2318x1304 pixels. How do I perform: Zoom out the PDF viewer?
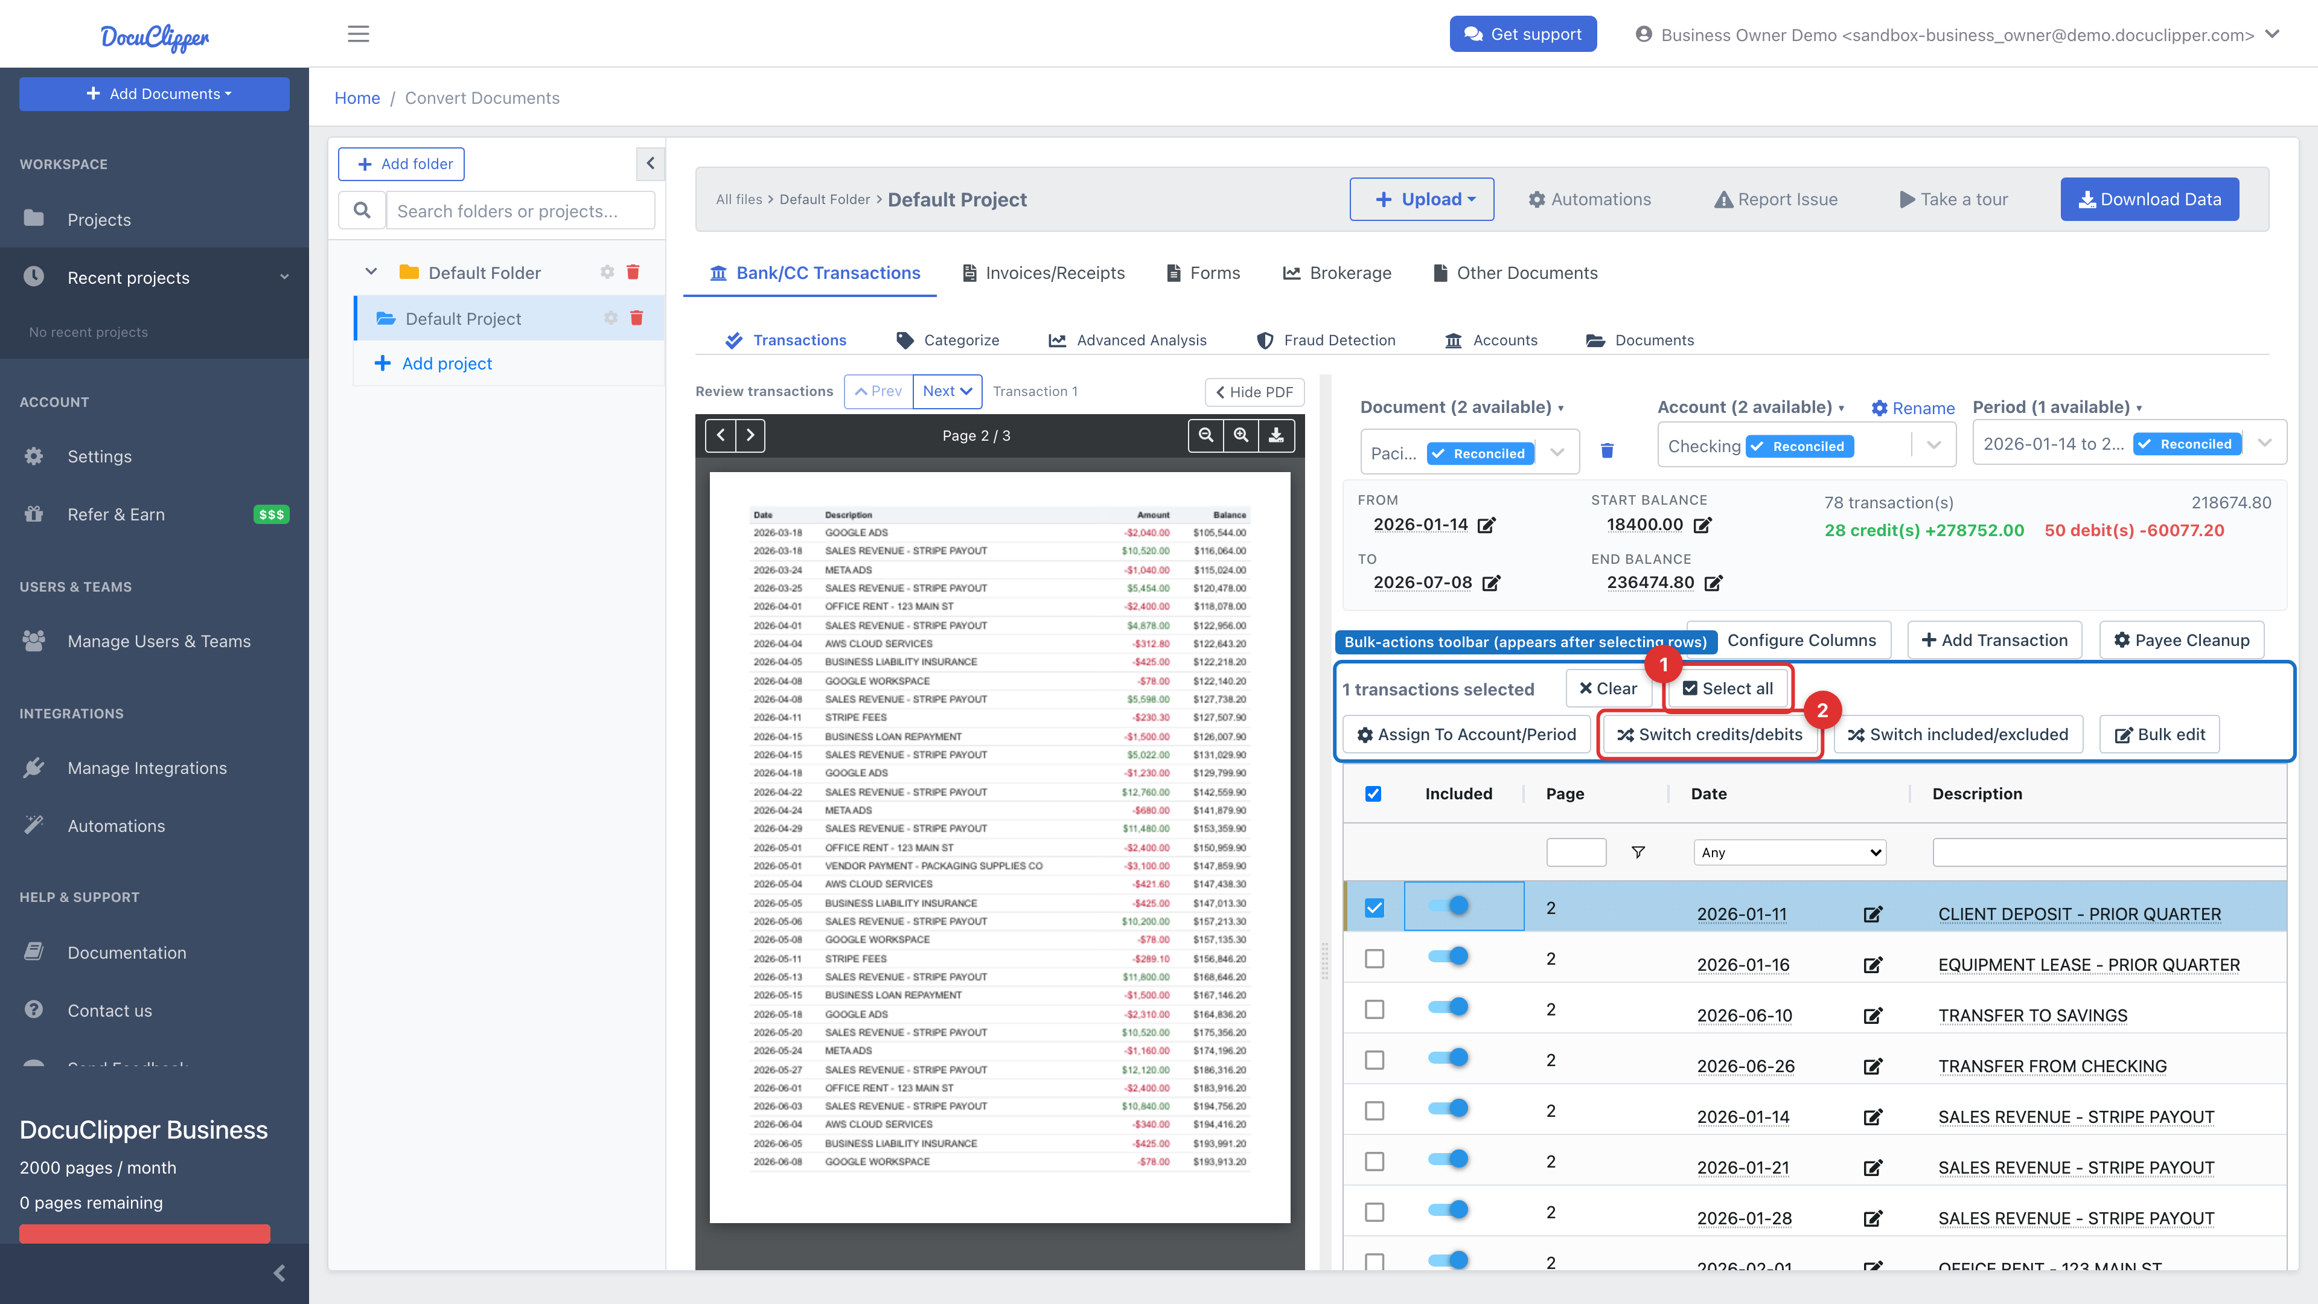(1206, 435)
